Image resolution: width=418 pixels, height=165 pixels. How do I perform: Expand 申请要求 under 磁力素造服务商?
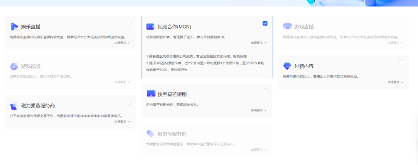(122, 122)
